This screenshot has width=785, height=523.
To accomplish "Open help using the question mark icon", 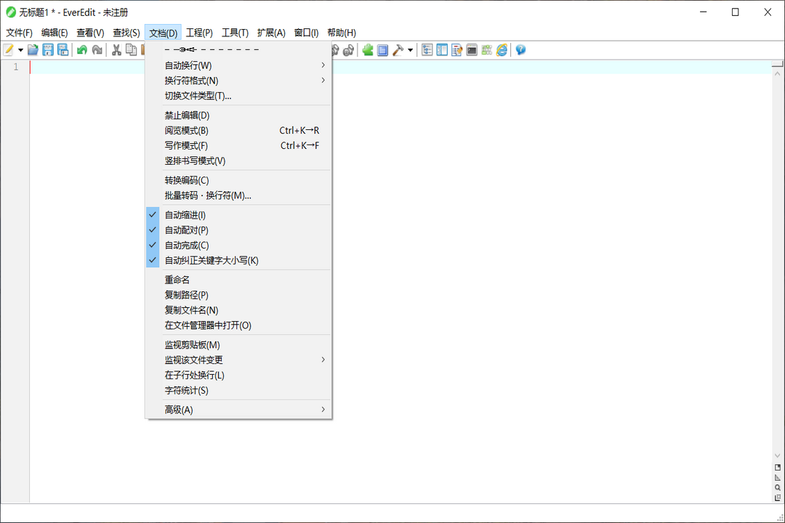I will [521, 49].
